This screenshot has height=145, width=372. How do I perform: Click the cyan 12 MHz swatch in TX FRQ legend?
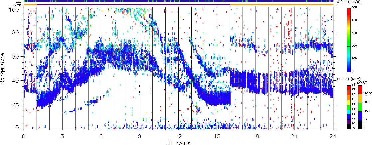349,112
